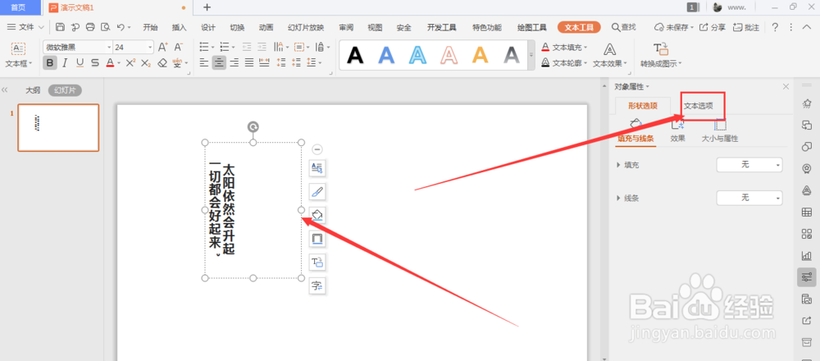Decrease font size with A- icon
This screenshot has height=361, width=820.
coord(179,47)
